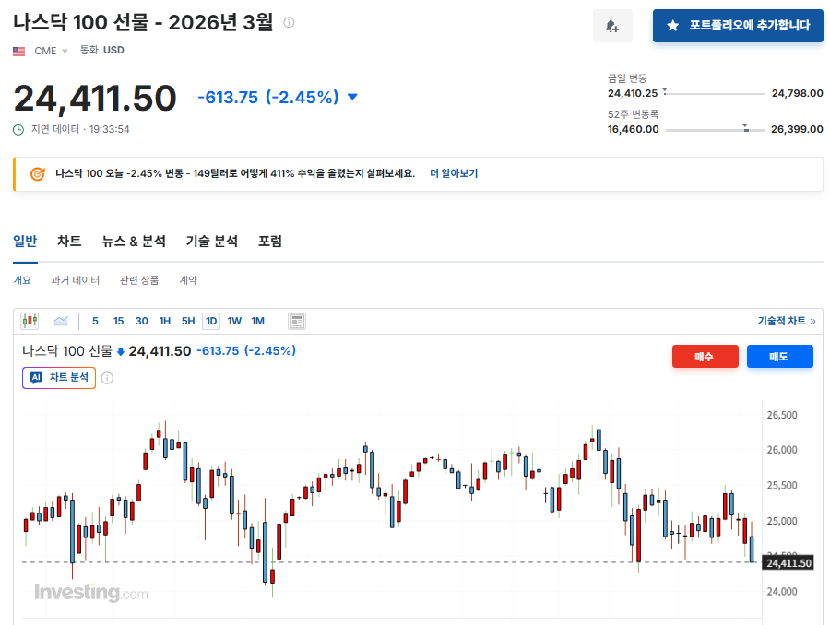Open the 뉴스 & 분석 tab
This screenshot has height=625, width=830.
(134, 242)
